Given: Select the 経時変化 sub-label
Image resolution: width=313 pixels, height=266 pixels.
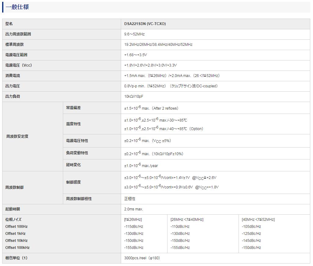Looking at the screenshot, I should click(x=74, y=165).
